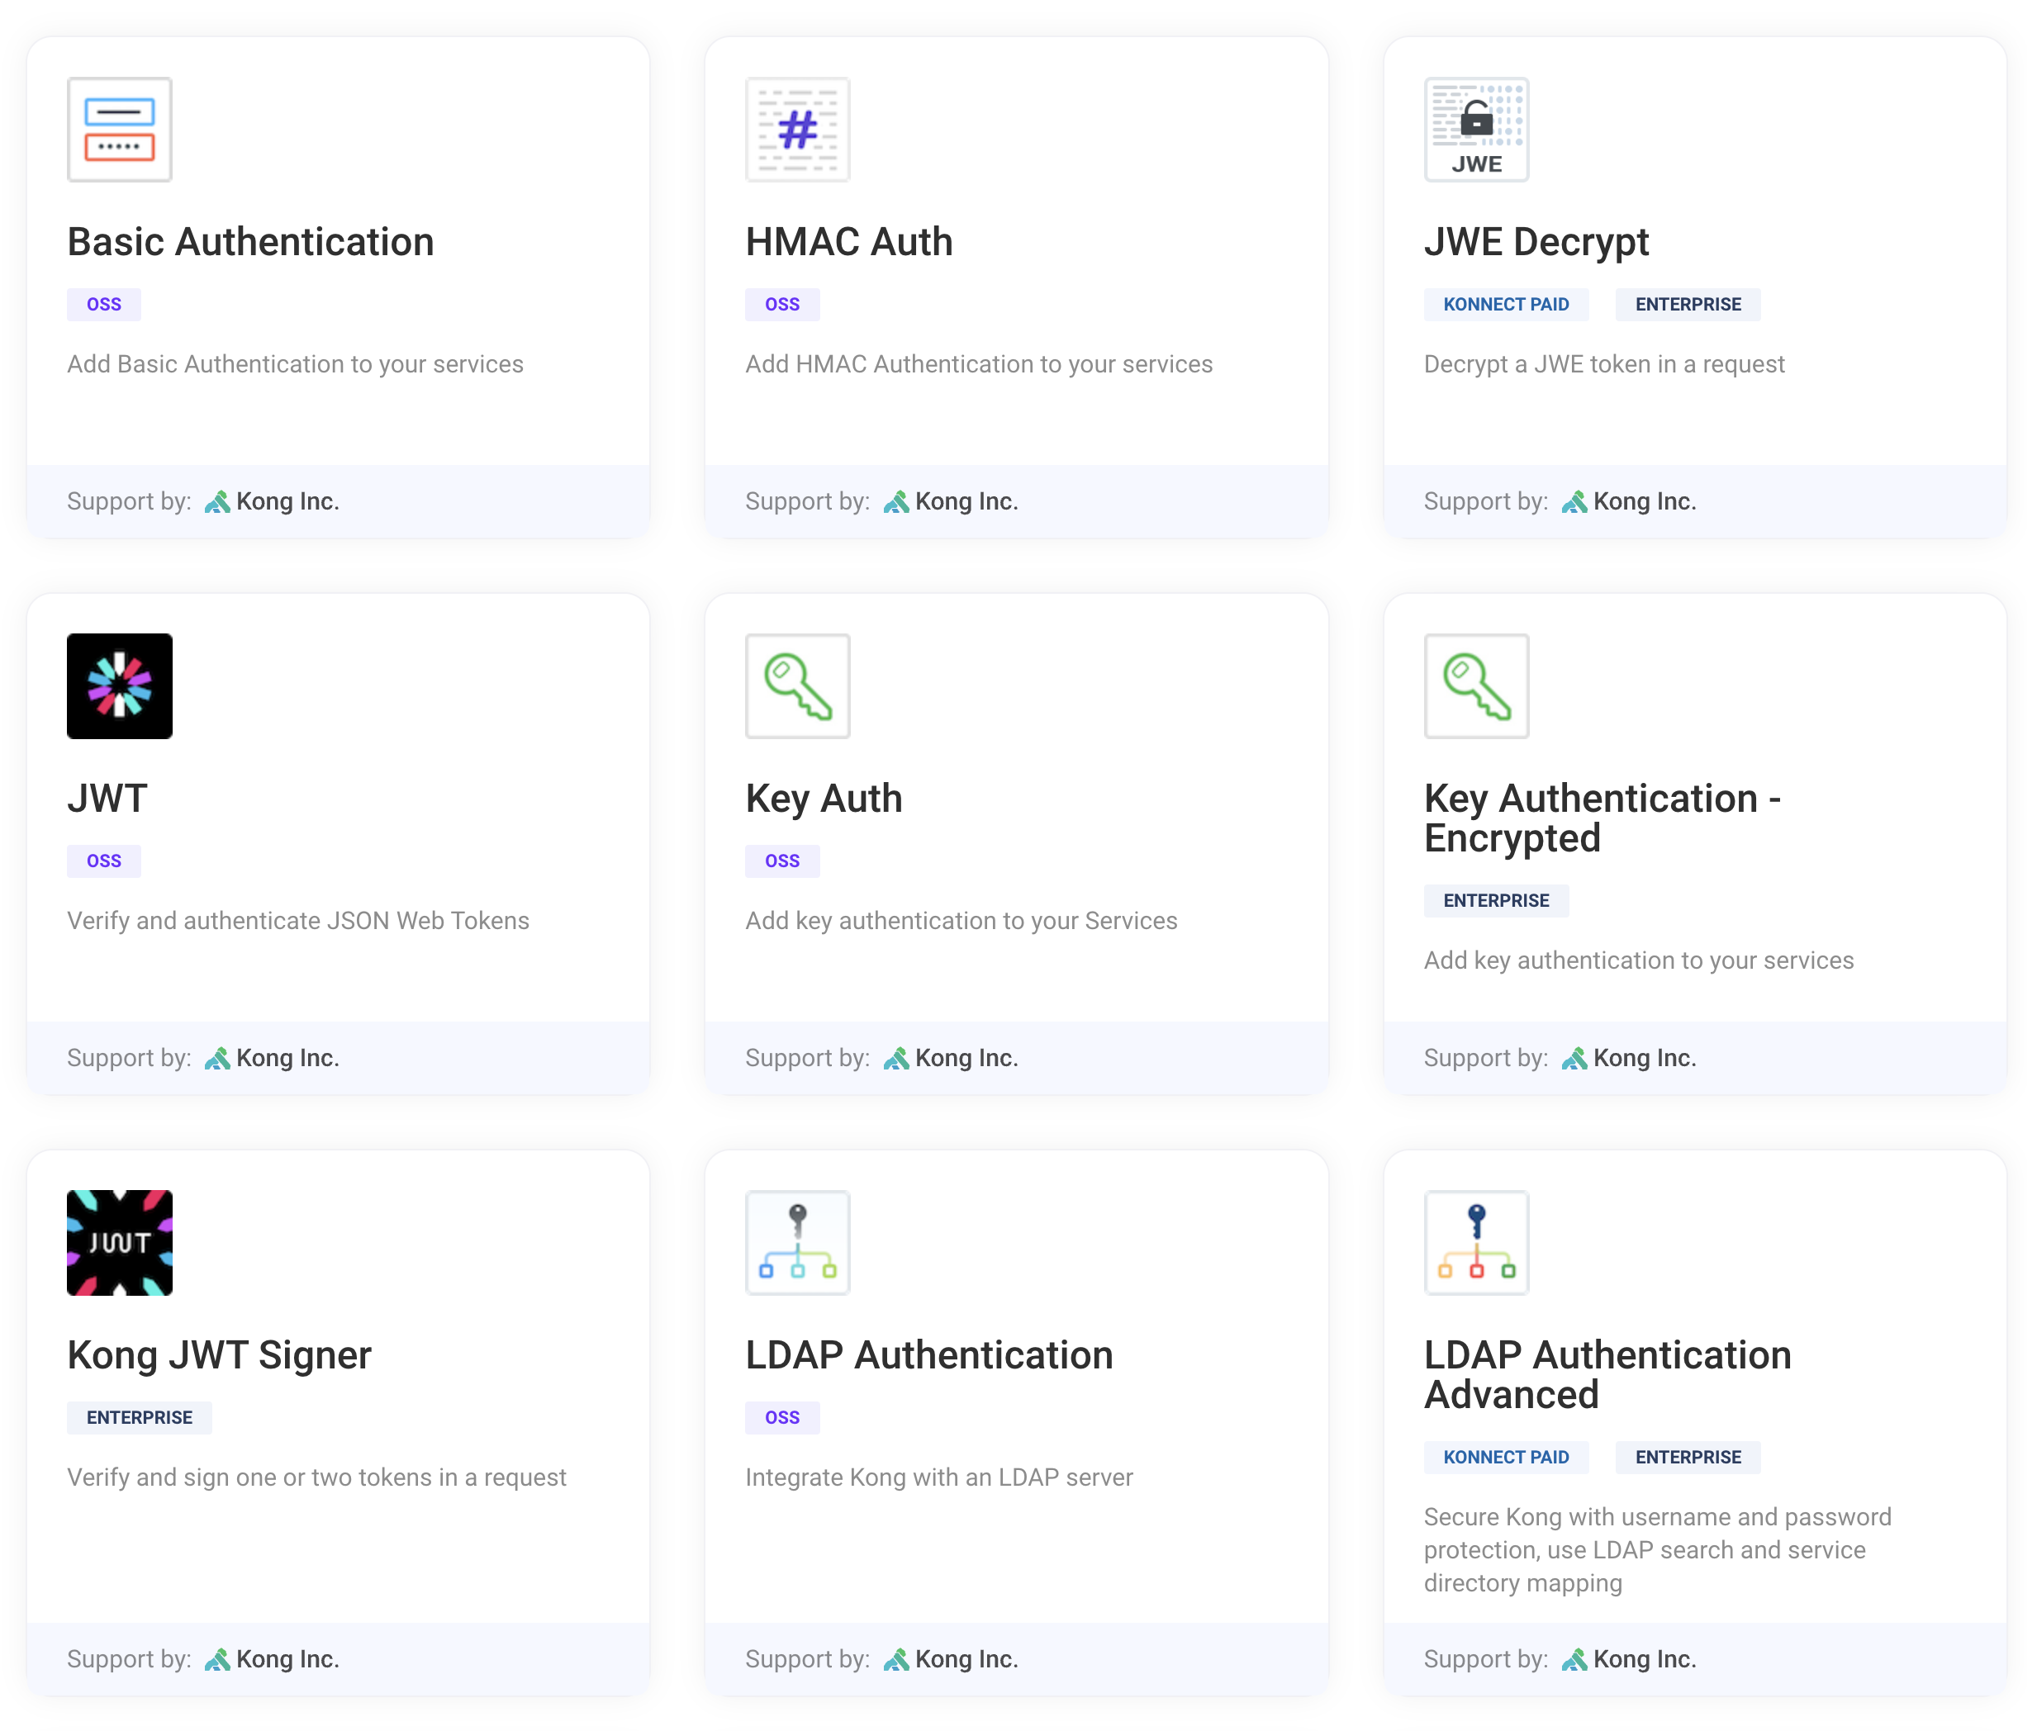2037x1731 pixels.
Task: Click the Key Authentication - Encrypted key icon
Action: [x=1476, y=686]
